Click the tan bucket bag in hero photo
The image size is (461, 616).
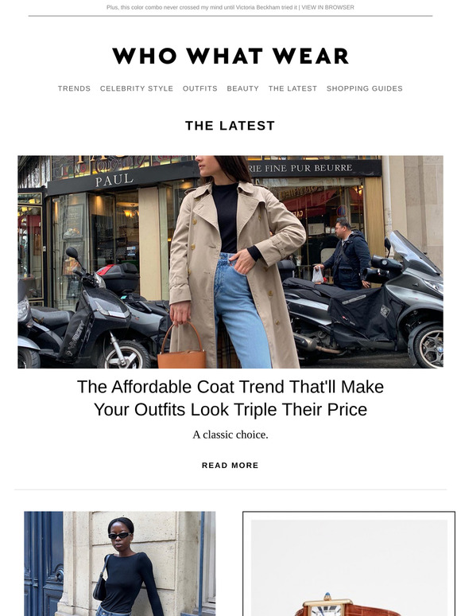point(182,346)
